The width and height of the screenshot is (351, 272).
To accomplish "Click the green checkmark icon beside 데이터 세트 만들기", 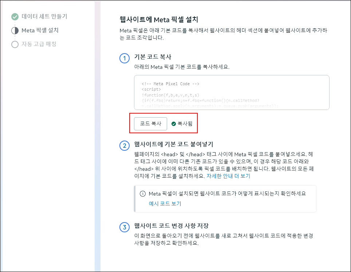I will (15, 17).
